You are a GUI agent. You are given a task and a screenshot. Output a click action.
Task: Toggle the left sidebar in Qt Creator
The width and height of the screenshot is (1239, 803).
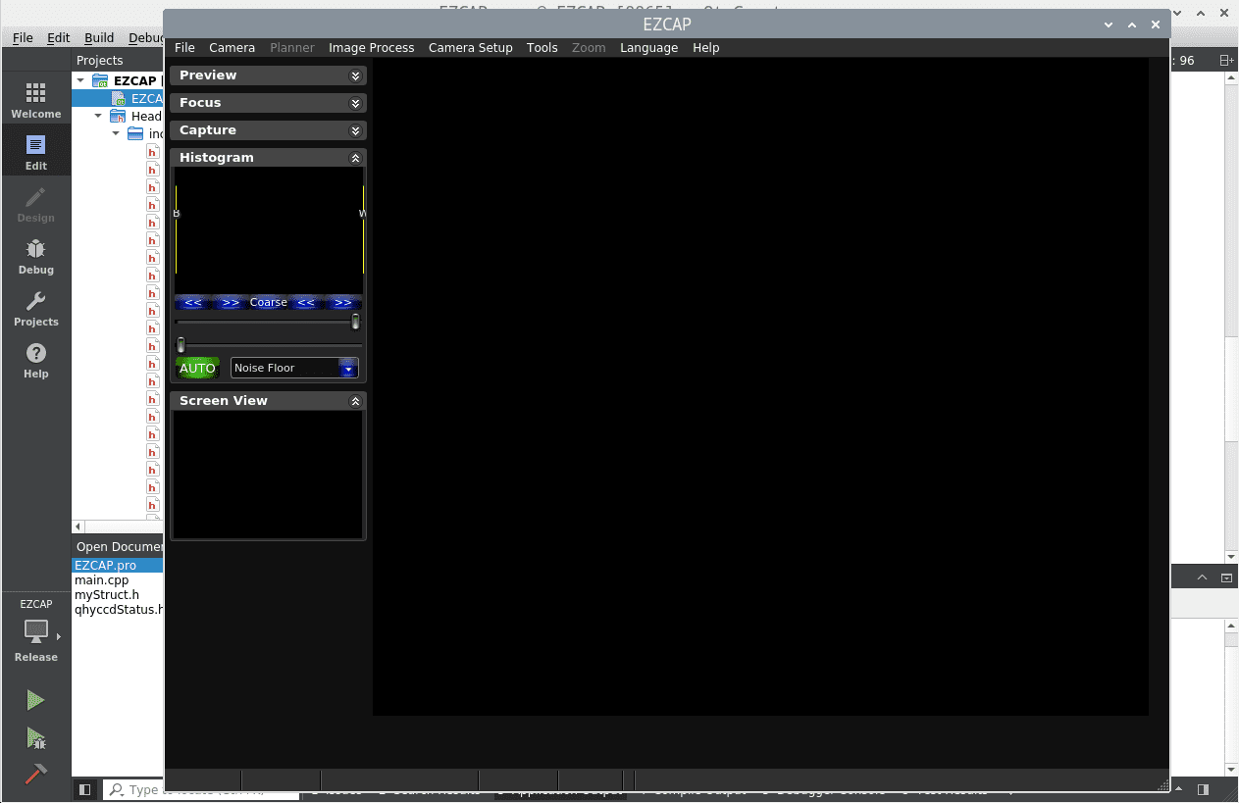pos(85,789)
